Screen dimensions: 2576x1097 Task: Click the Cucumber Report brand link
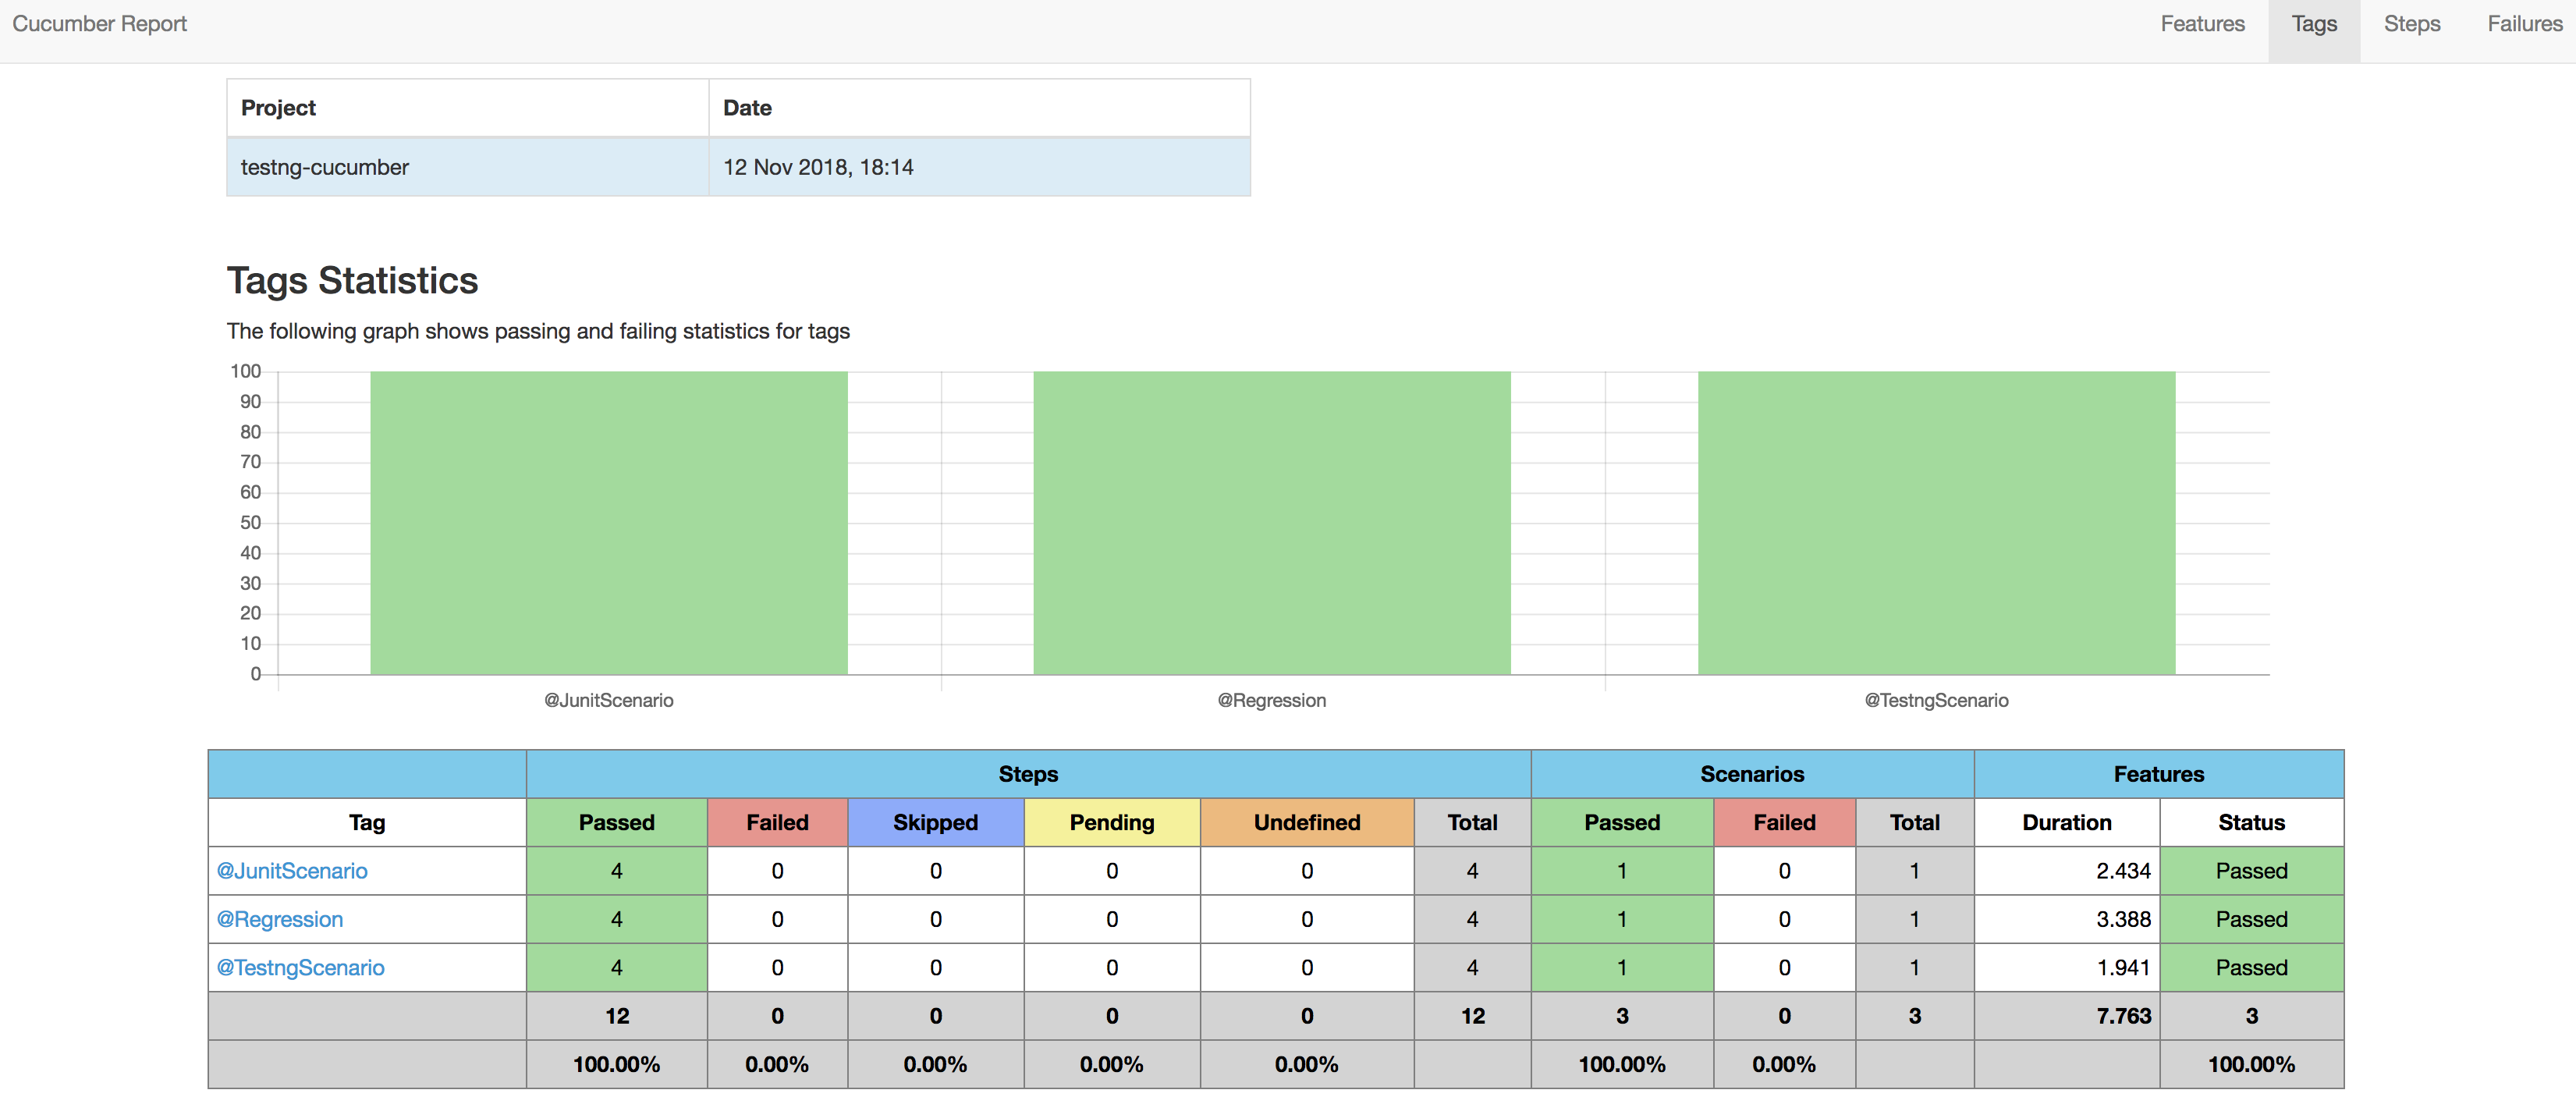click(x=100, y=24)
